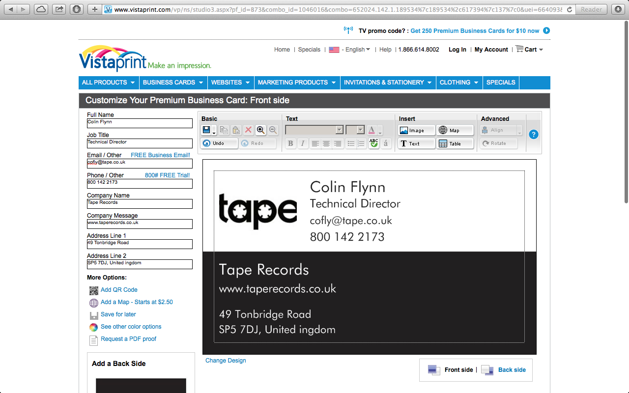The width and height of the screenshot is (629, 393).
Task: Go to SPECIALS in nav bar
Action: coord(501,83)
